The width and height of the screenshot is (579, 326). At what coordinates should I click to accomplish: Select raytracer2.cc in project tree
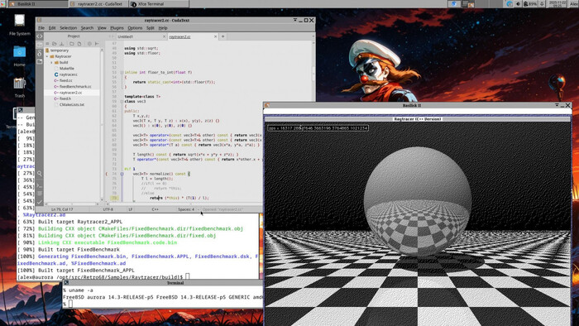(x=70, y=93)
